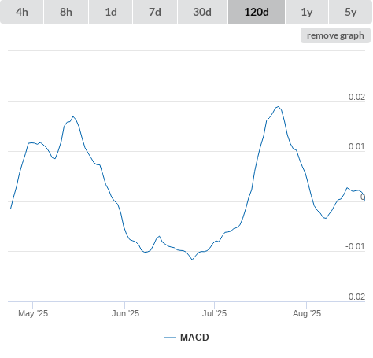373x358 pixels.
Task: Click the MACD peak near late July
Action: pos(278,106)
